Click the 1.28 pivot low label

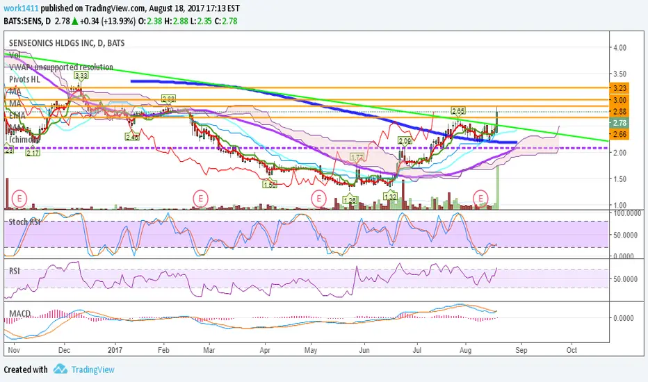350,200
